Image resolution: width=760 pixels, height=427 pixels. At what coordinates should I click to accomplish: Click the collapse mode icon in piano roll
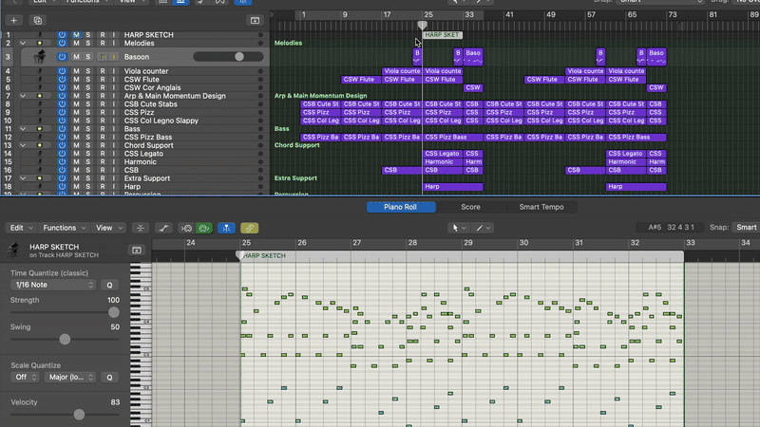[141, 228]
